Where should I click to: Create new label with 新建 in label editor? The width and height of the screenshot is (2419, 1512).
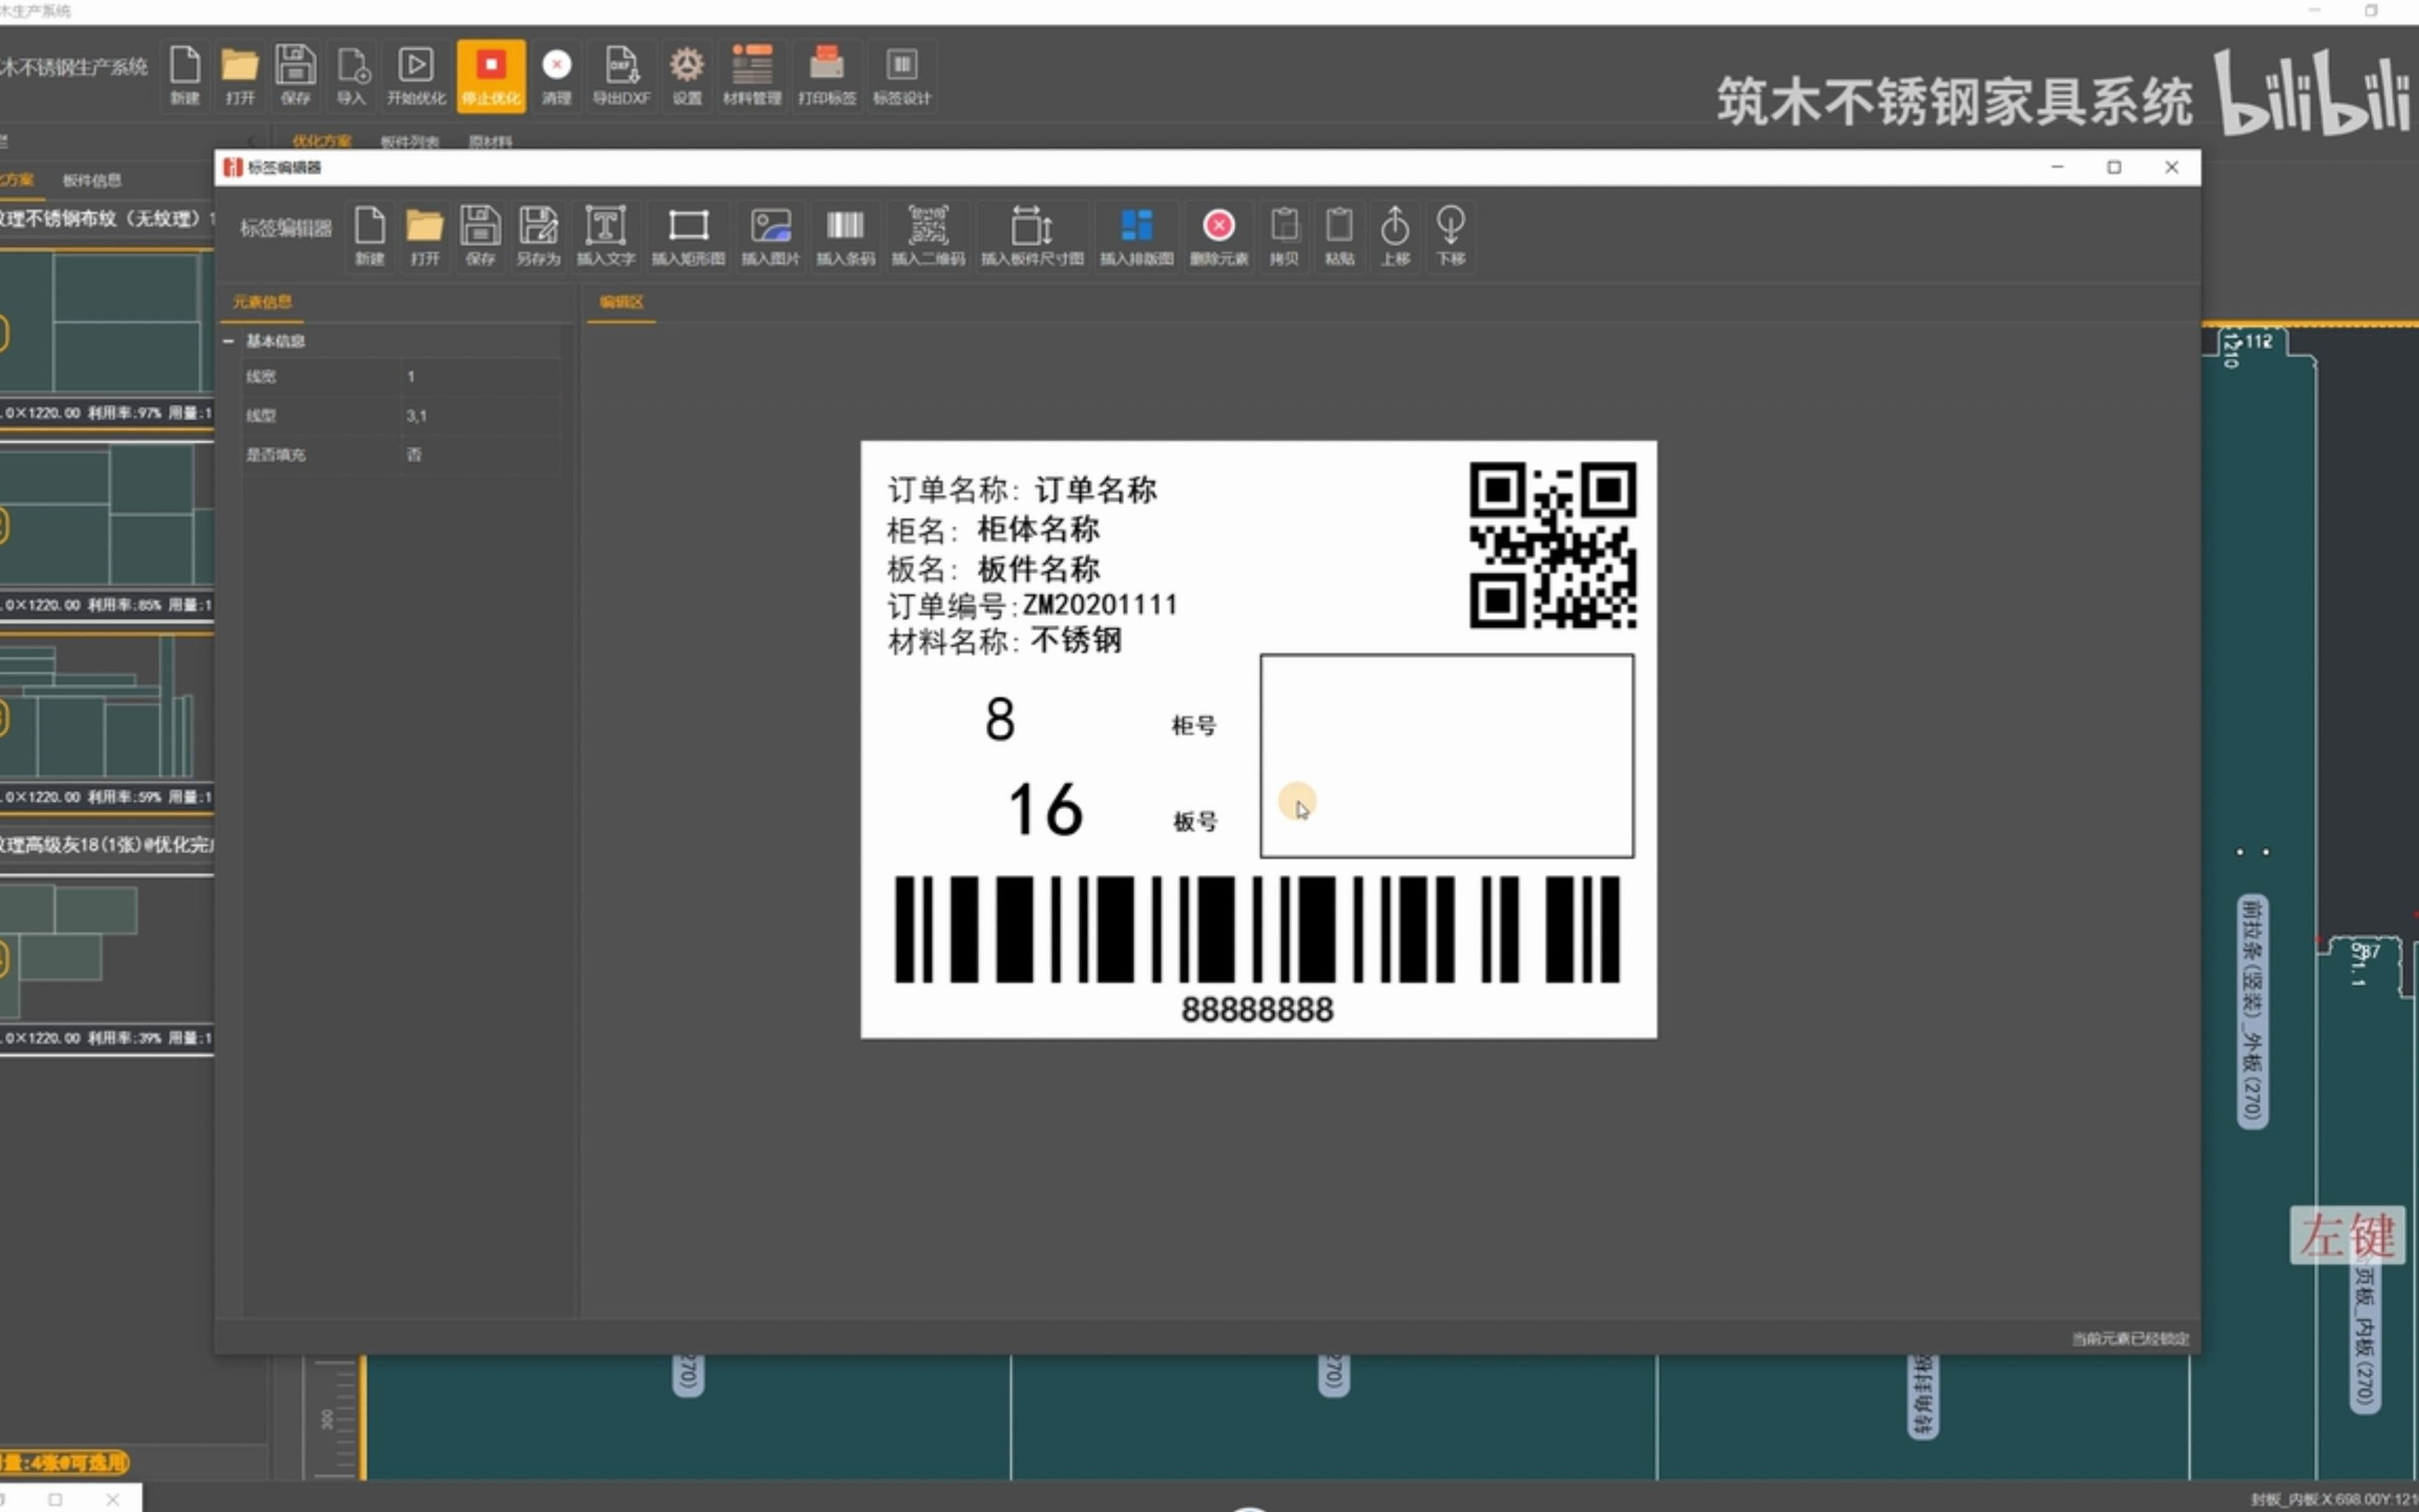(370, 236)
